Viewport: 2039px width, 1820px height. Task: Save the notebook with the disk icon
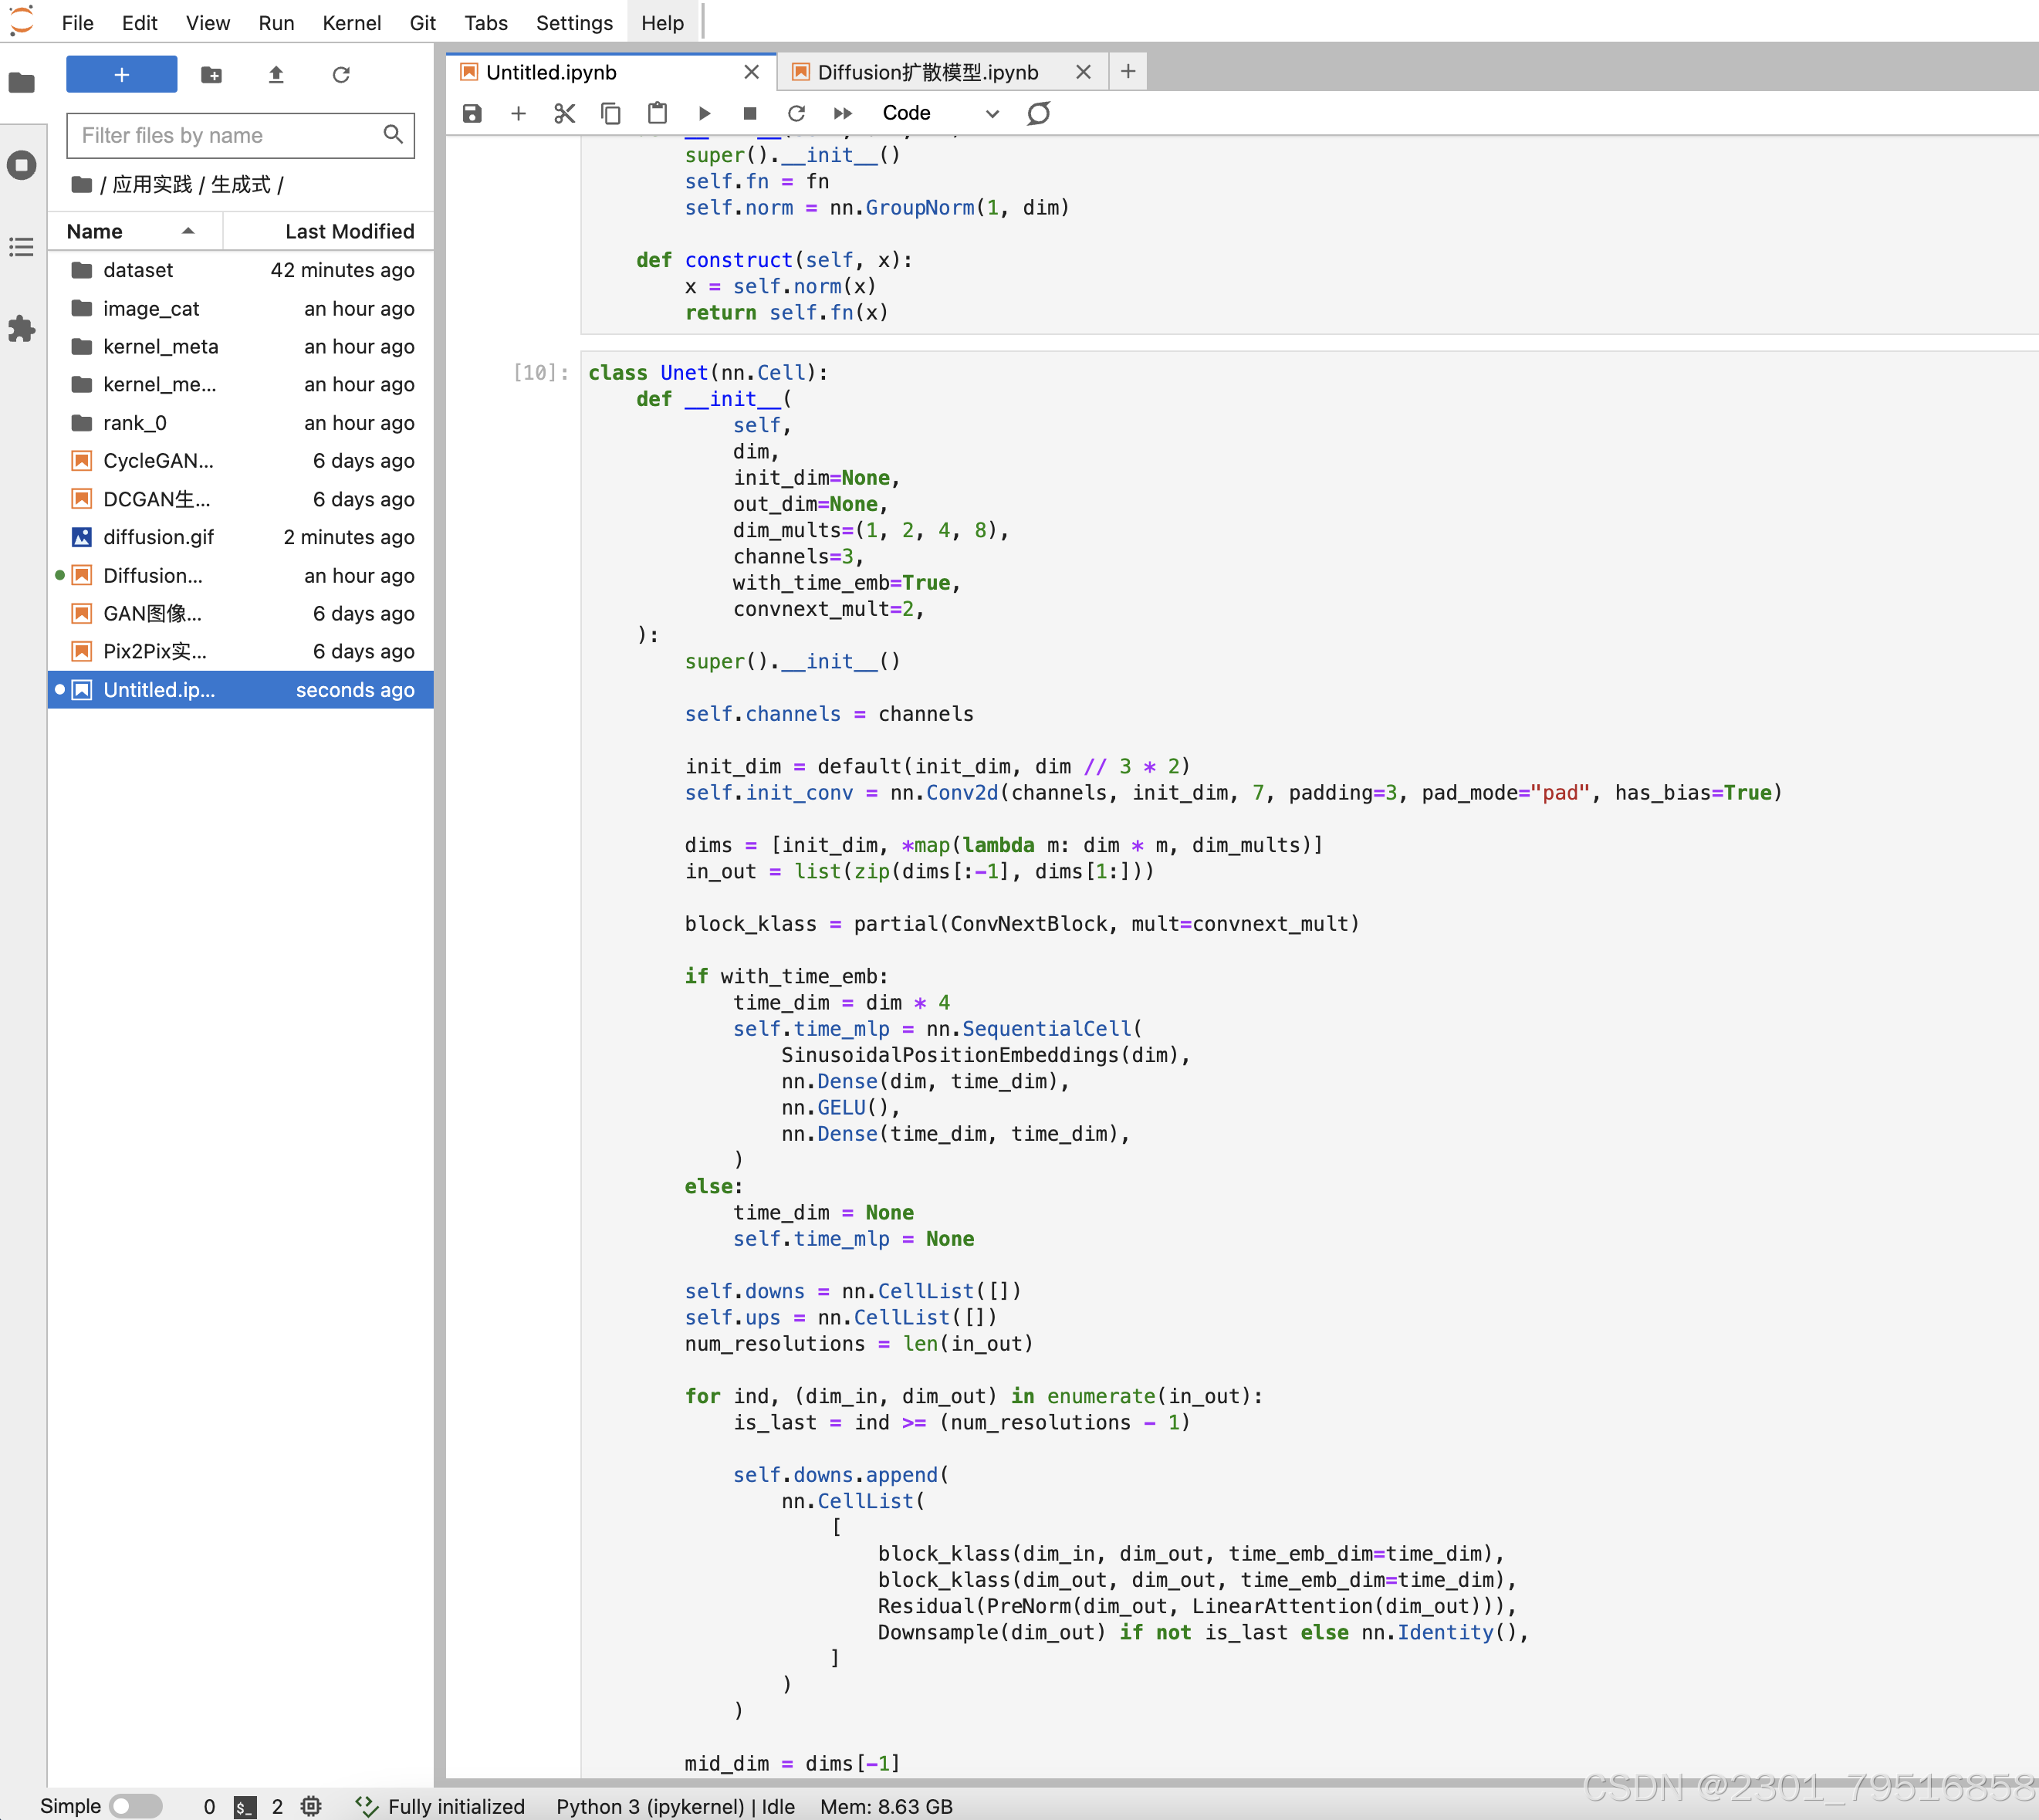coord(472,113)
